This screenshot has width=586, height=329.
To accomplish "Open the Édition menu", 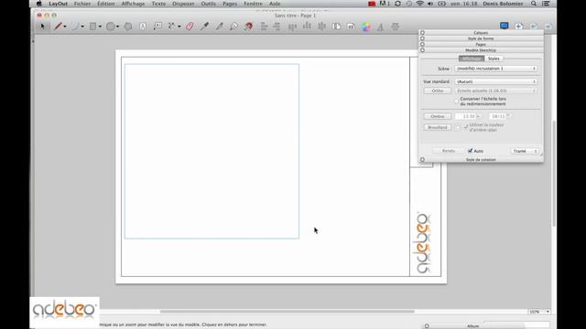I will click(x=106, y=4).
